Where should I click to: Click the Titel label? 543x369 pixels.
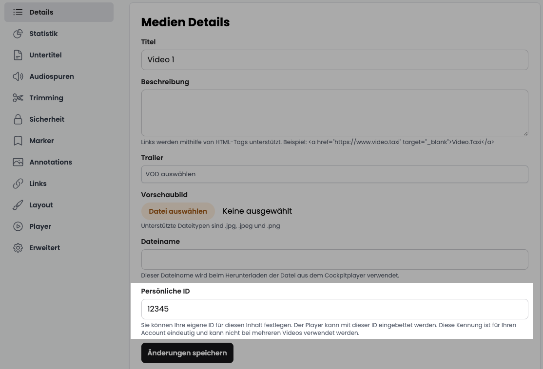(148, 42)
